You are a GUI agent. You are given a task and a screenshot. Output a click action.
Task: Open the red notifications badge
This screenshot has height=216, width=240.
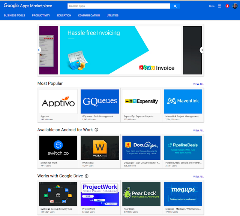click(227, 6)
